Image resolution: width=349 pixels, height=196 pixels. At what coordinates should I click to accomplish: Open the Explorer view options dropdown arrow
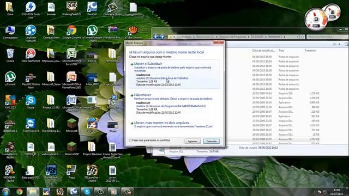tap(339, 44)
